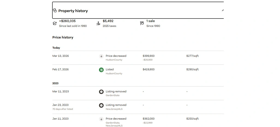Image resolution: width=280 pixels, height=127 pixels.
Task: Click the 2025 taxes hand-coin icon
Action: click(x=98, y=23)
